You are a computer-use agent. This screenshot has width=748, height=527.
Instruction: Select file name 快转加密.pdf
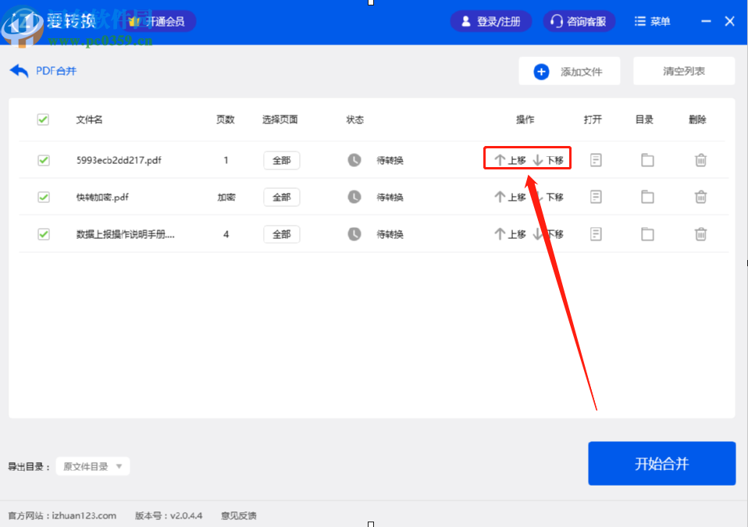point(102,197)
